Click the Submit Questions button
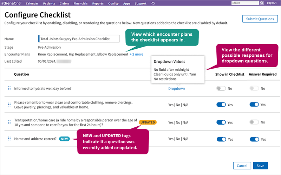This screenshot has width=281, height=175. pos(260,19)
